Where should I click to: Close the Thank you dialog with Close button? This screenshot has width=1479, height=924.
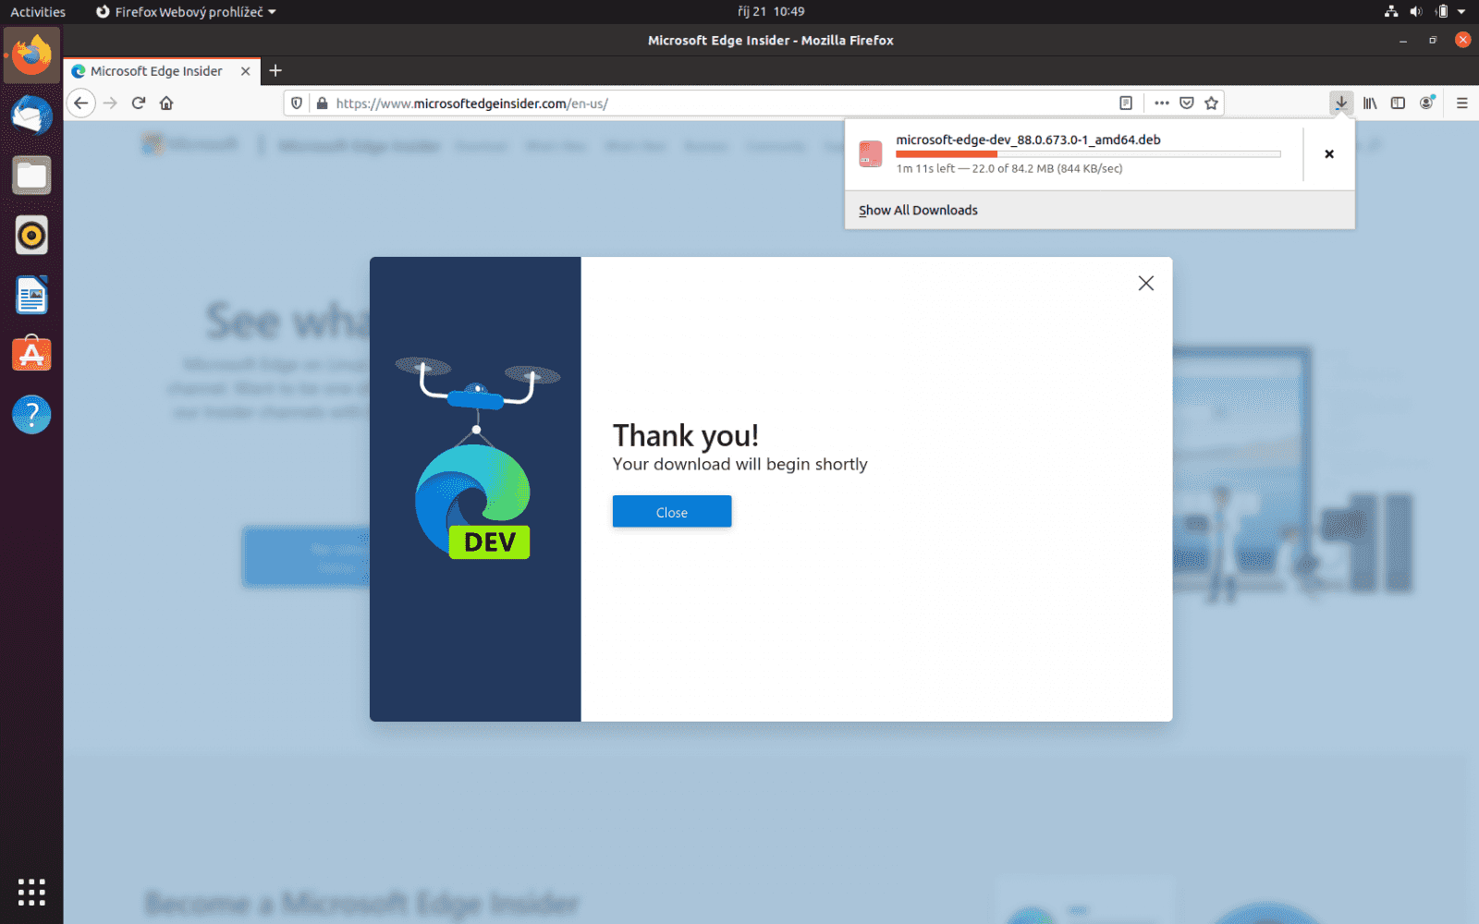pyautogui.click(x=671, y=511)
